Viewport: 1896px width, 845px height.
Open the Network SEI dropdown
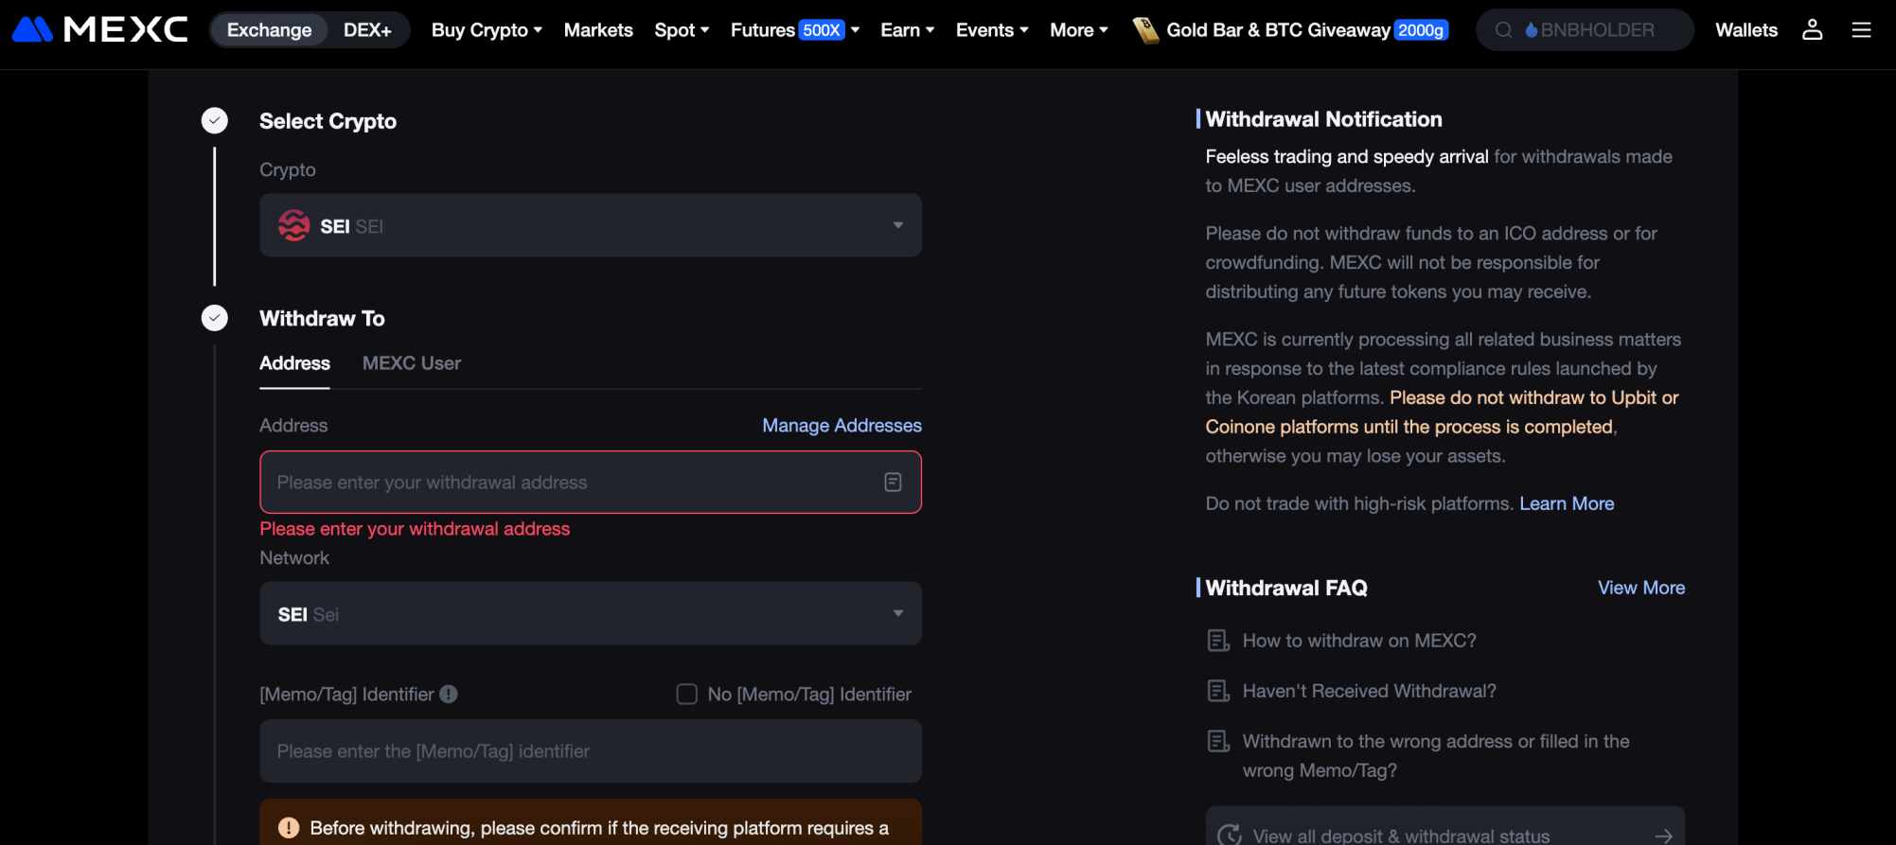pos(591,614)
